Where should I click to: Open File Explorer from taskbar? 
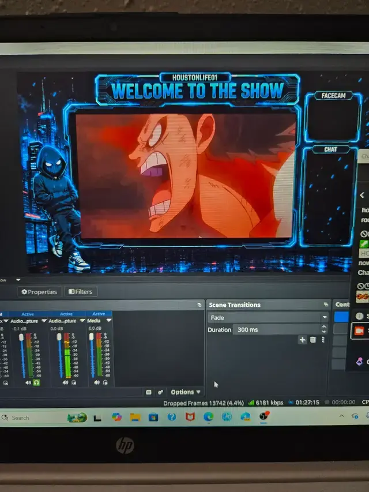coord(135,417)
